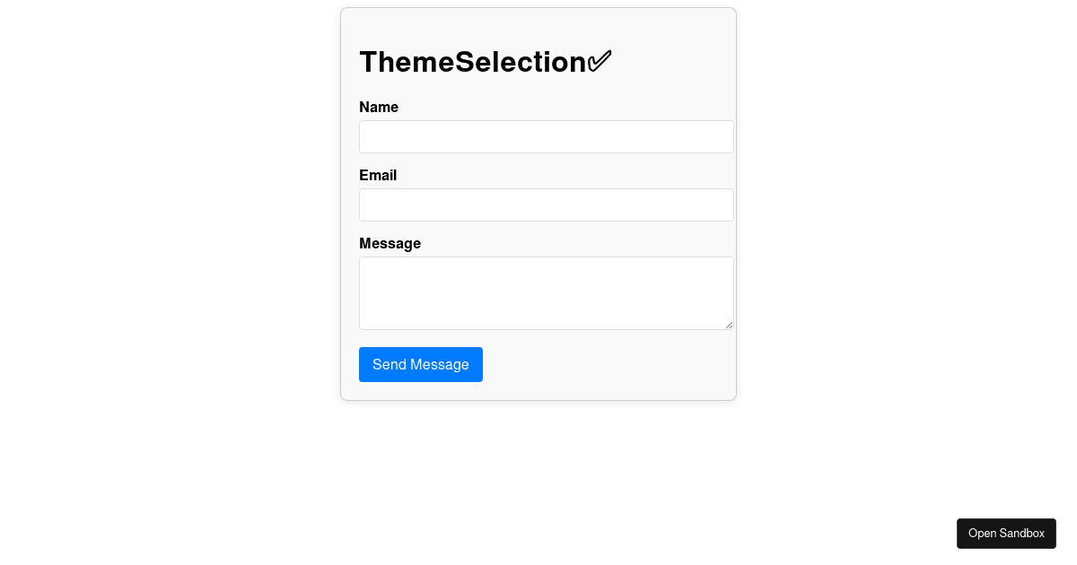1077x565 pixels.
Task: Click the empty Email text box
Action: pyautogui.click(x=546, y=204)
